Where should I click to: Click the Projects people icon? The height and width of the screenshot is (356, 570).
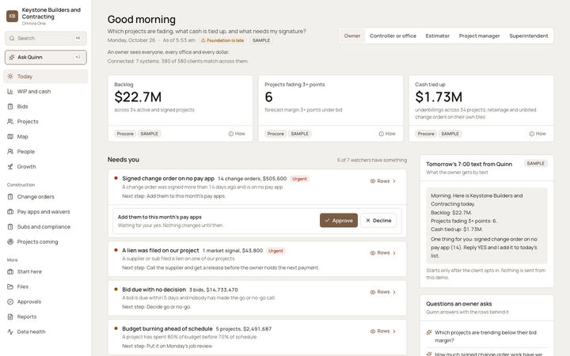(10, 121)
